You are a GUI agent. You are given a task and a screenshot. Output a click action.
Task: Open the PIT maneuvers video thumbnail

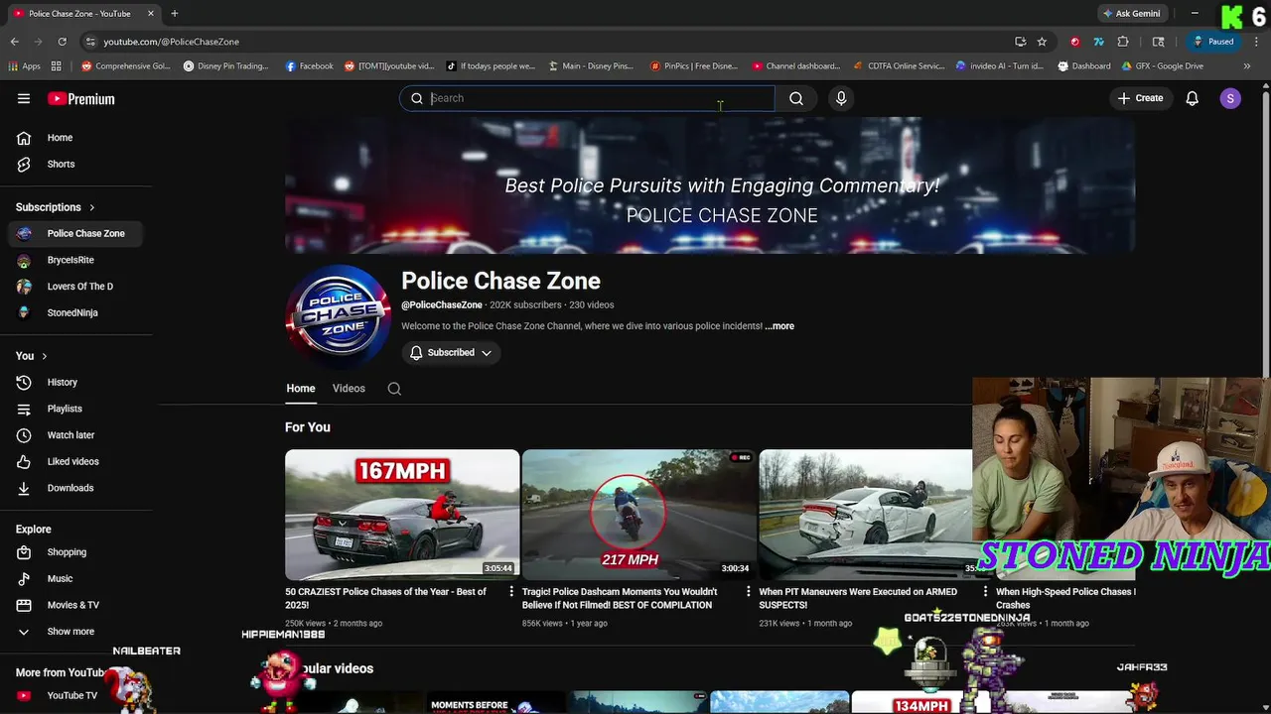coord(866,515)
